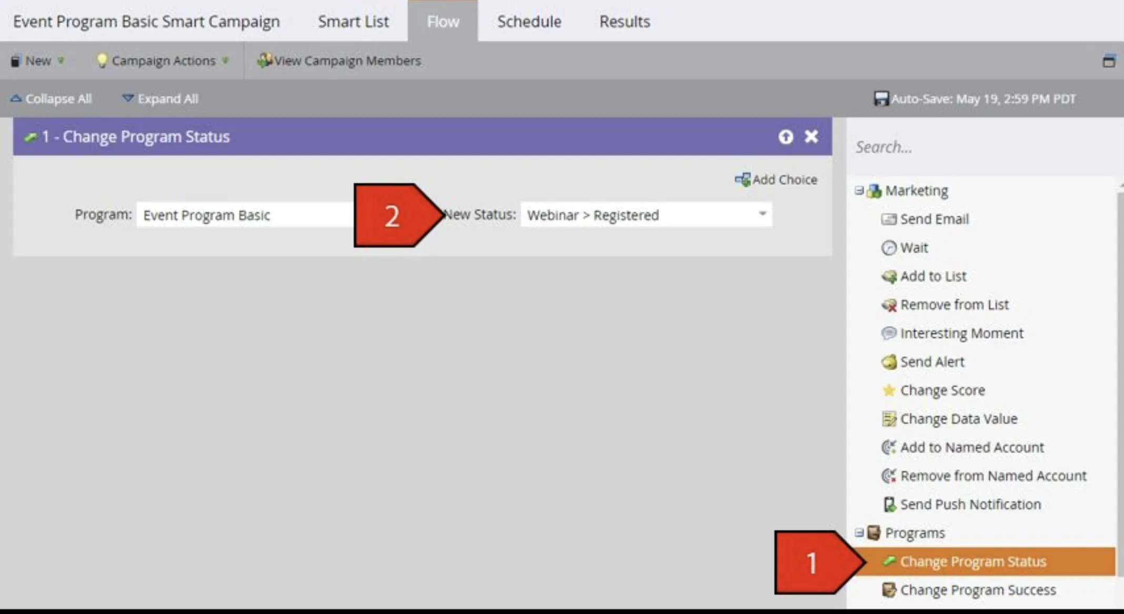Click View Campaign Members button

[x=339, y=61]
